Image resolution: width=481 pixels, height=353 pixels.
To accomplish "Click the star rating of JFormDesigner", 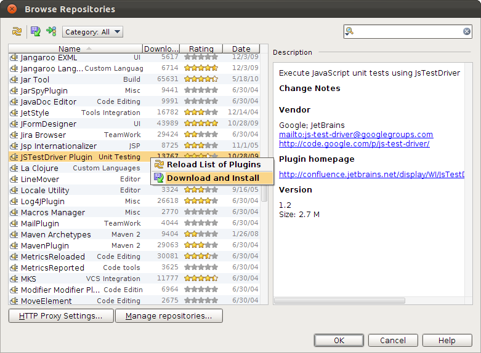I will click(201, 123).
